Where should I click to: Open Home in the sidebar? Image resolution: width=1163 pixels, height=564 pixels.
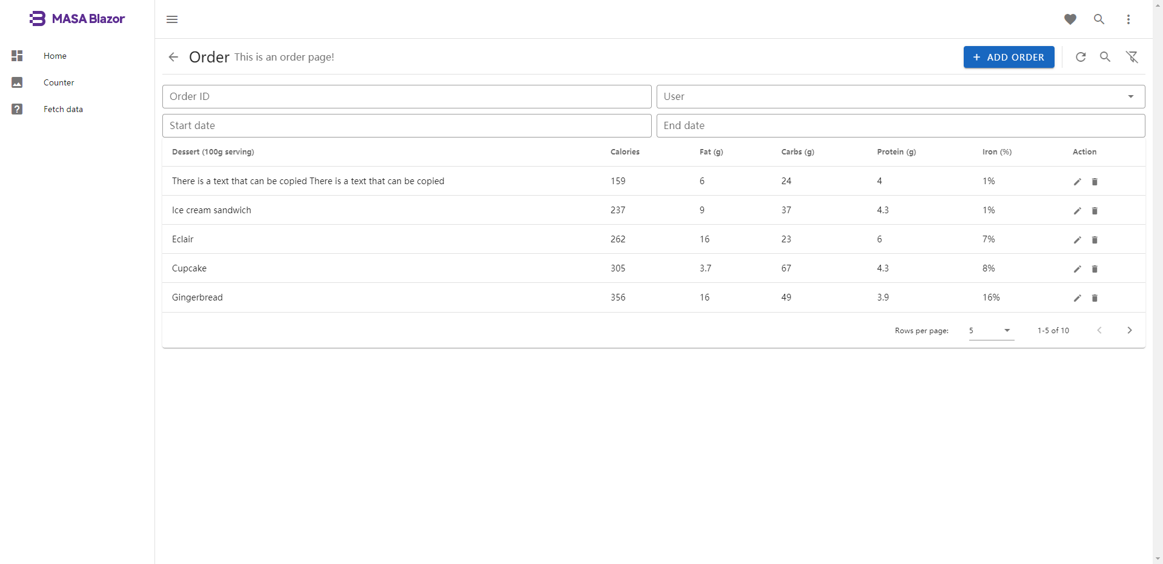coord(55,56)
